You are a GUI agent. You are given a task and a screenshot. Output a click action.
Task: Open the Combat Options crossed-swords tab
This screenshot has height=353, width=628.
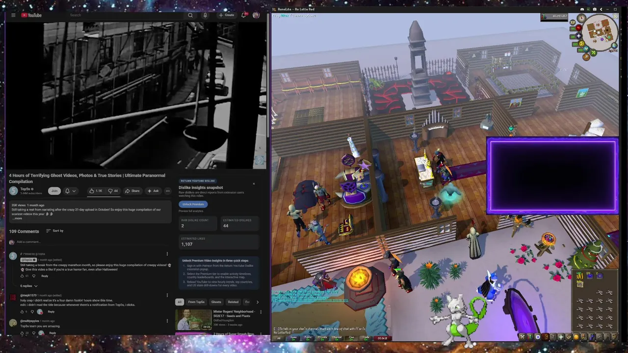pos(523,337)
